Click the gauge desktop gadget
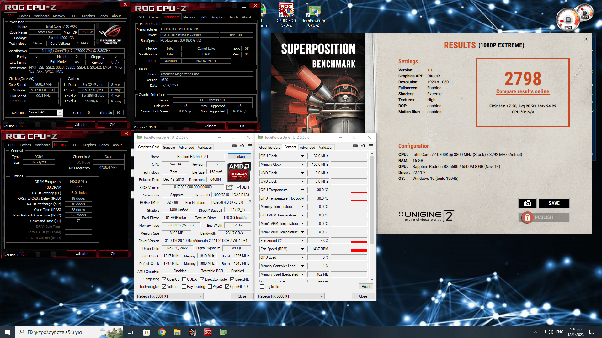The width and height of the screenshot is (602, 338). tap(568, 20)
